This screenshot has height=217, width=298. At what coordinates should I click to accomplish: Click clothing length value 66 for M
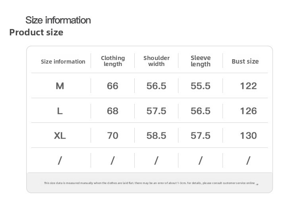[x=113, y=86]
